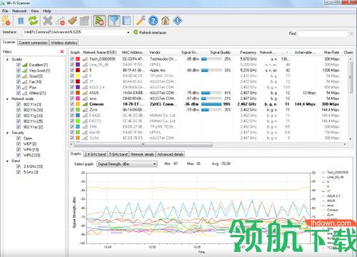This screenshot has width=357, height=257.
Task: Switch to the 2.4 GHz band tab
Action: (95, 154)
